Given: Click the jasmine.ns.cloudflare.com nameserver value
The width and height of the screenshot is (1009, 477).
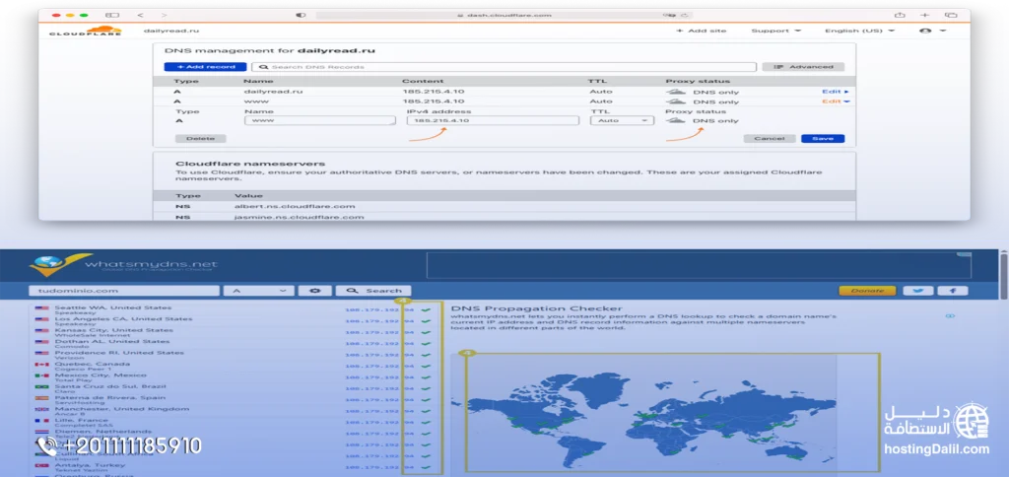Looking at the screenshot, I should pyautogui.click(x=300, y=217).
